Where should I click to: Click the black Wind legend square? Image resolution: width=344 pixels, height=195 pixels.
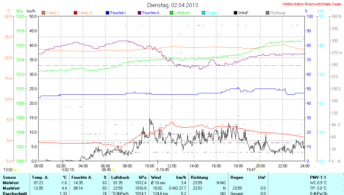(235, 13)
